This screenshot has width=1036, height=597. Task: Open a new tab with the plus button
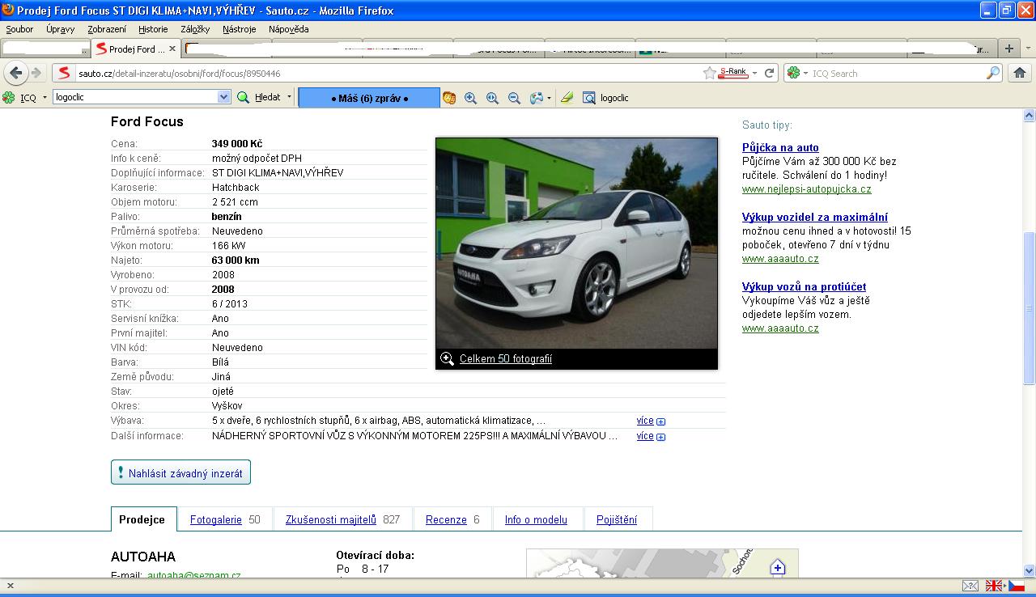1008,49
